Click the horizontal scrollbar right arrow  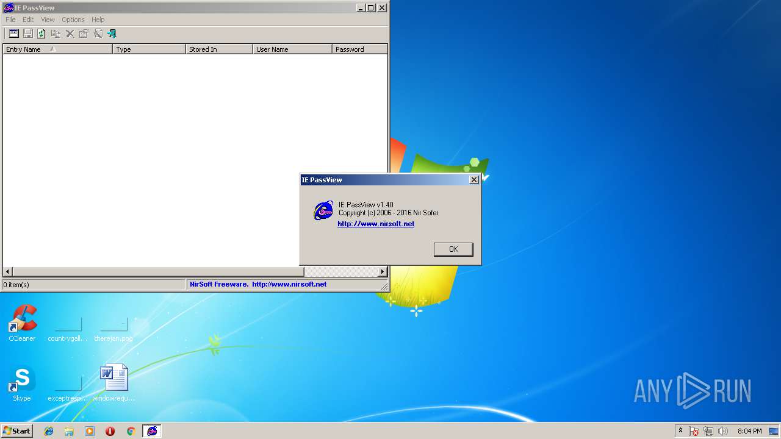click(383, 272)
